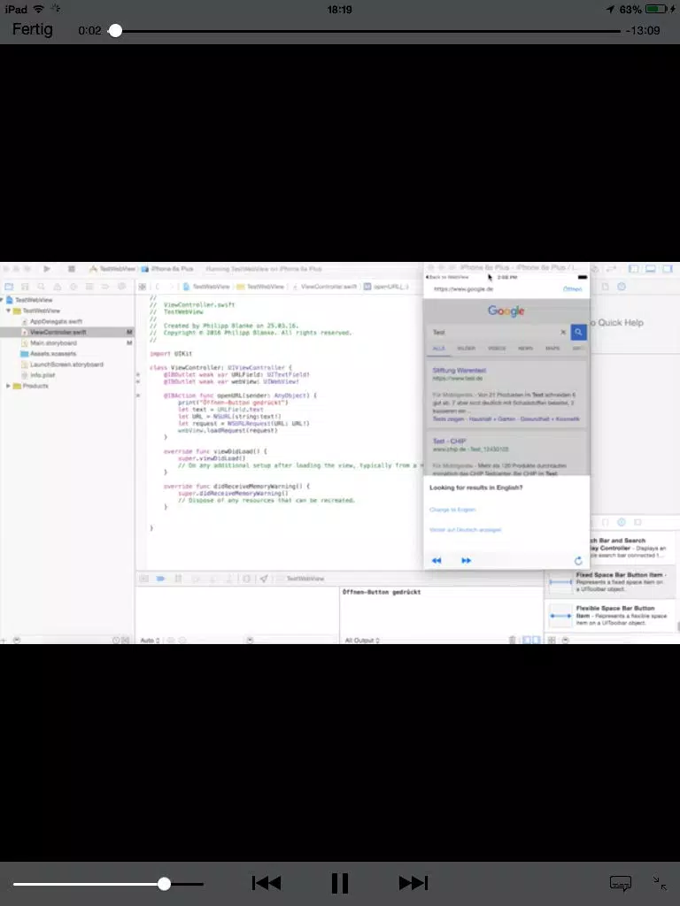The image size is (680, 906).
Task: Click the All Output dropdown in console
Action: click(361, 641)
